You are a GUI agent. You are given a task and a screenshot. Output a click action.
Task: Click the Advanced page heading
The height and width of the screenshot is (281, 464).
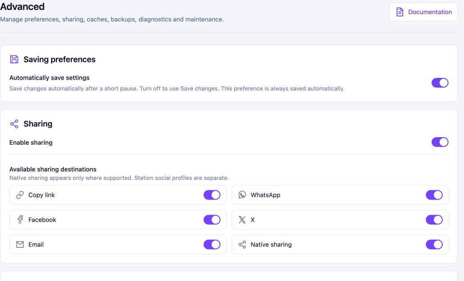tap(22, 7)
